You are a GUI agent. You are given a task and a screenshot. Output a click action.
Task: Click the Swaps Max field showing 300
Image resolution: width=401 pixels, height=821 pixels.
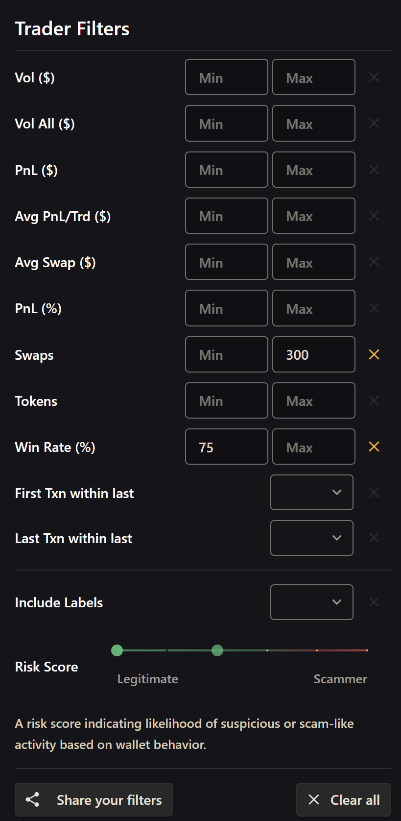(313, 354)
